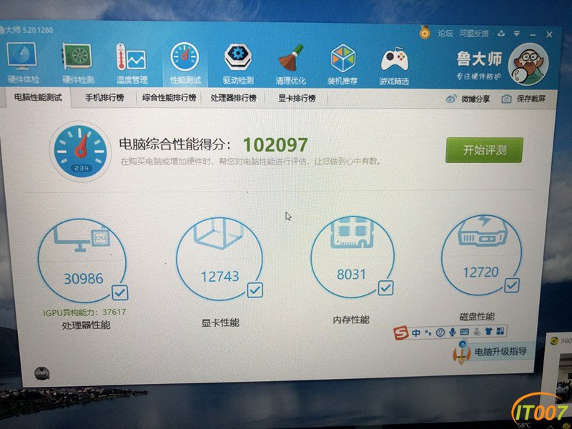Open the 游戏精选 gamepad section
The image size is (572, 429).
394,65
